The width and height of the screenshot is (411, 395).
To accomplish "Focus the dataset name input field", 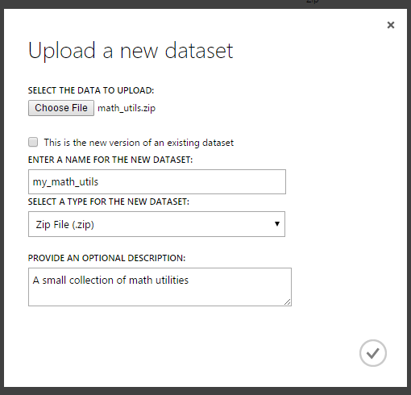I will (157, 181).
